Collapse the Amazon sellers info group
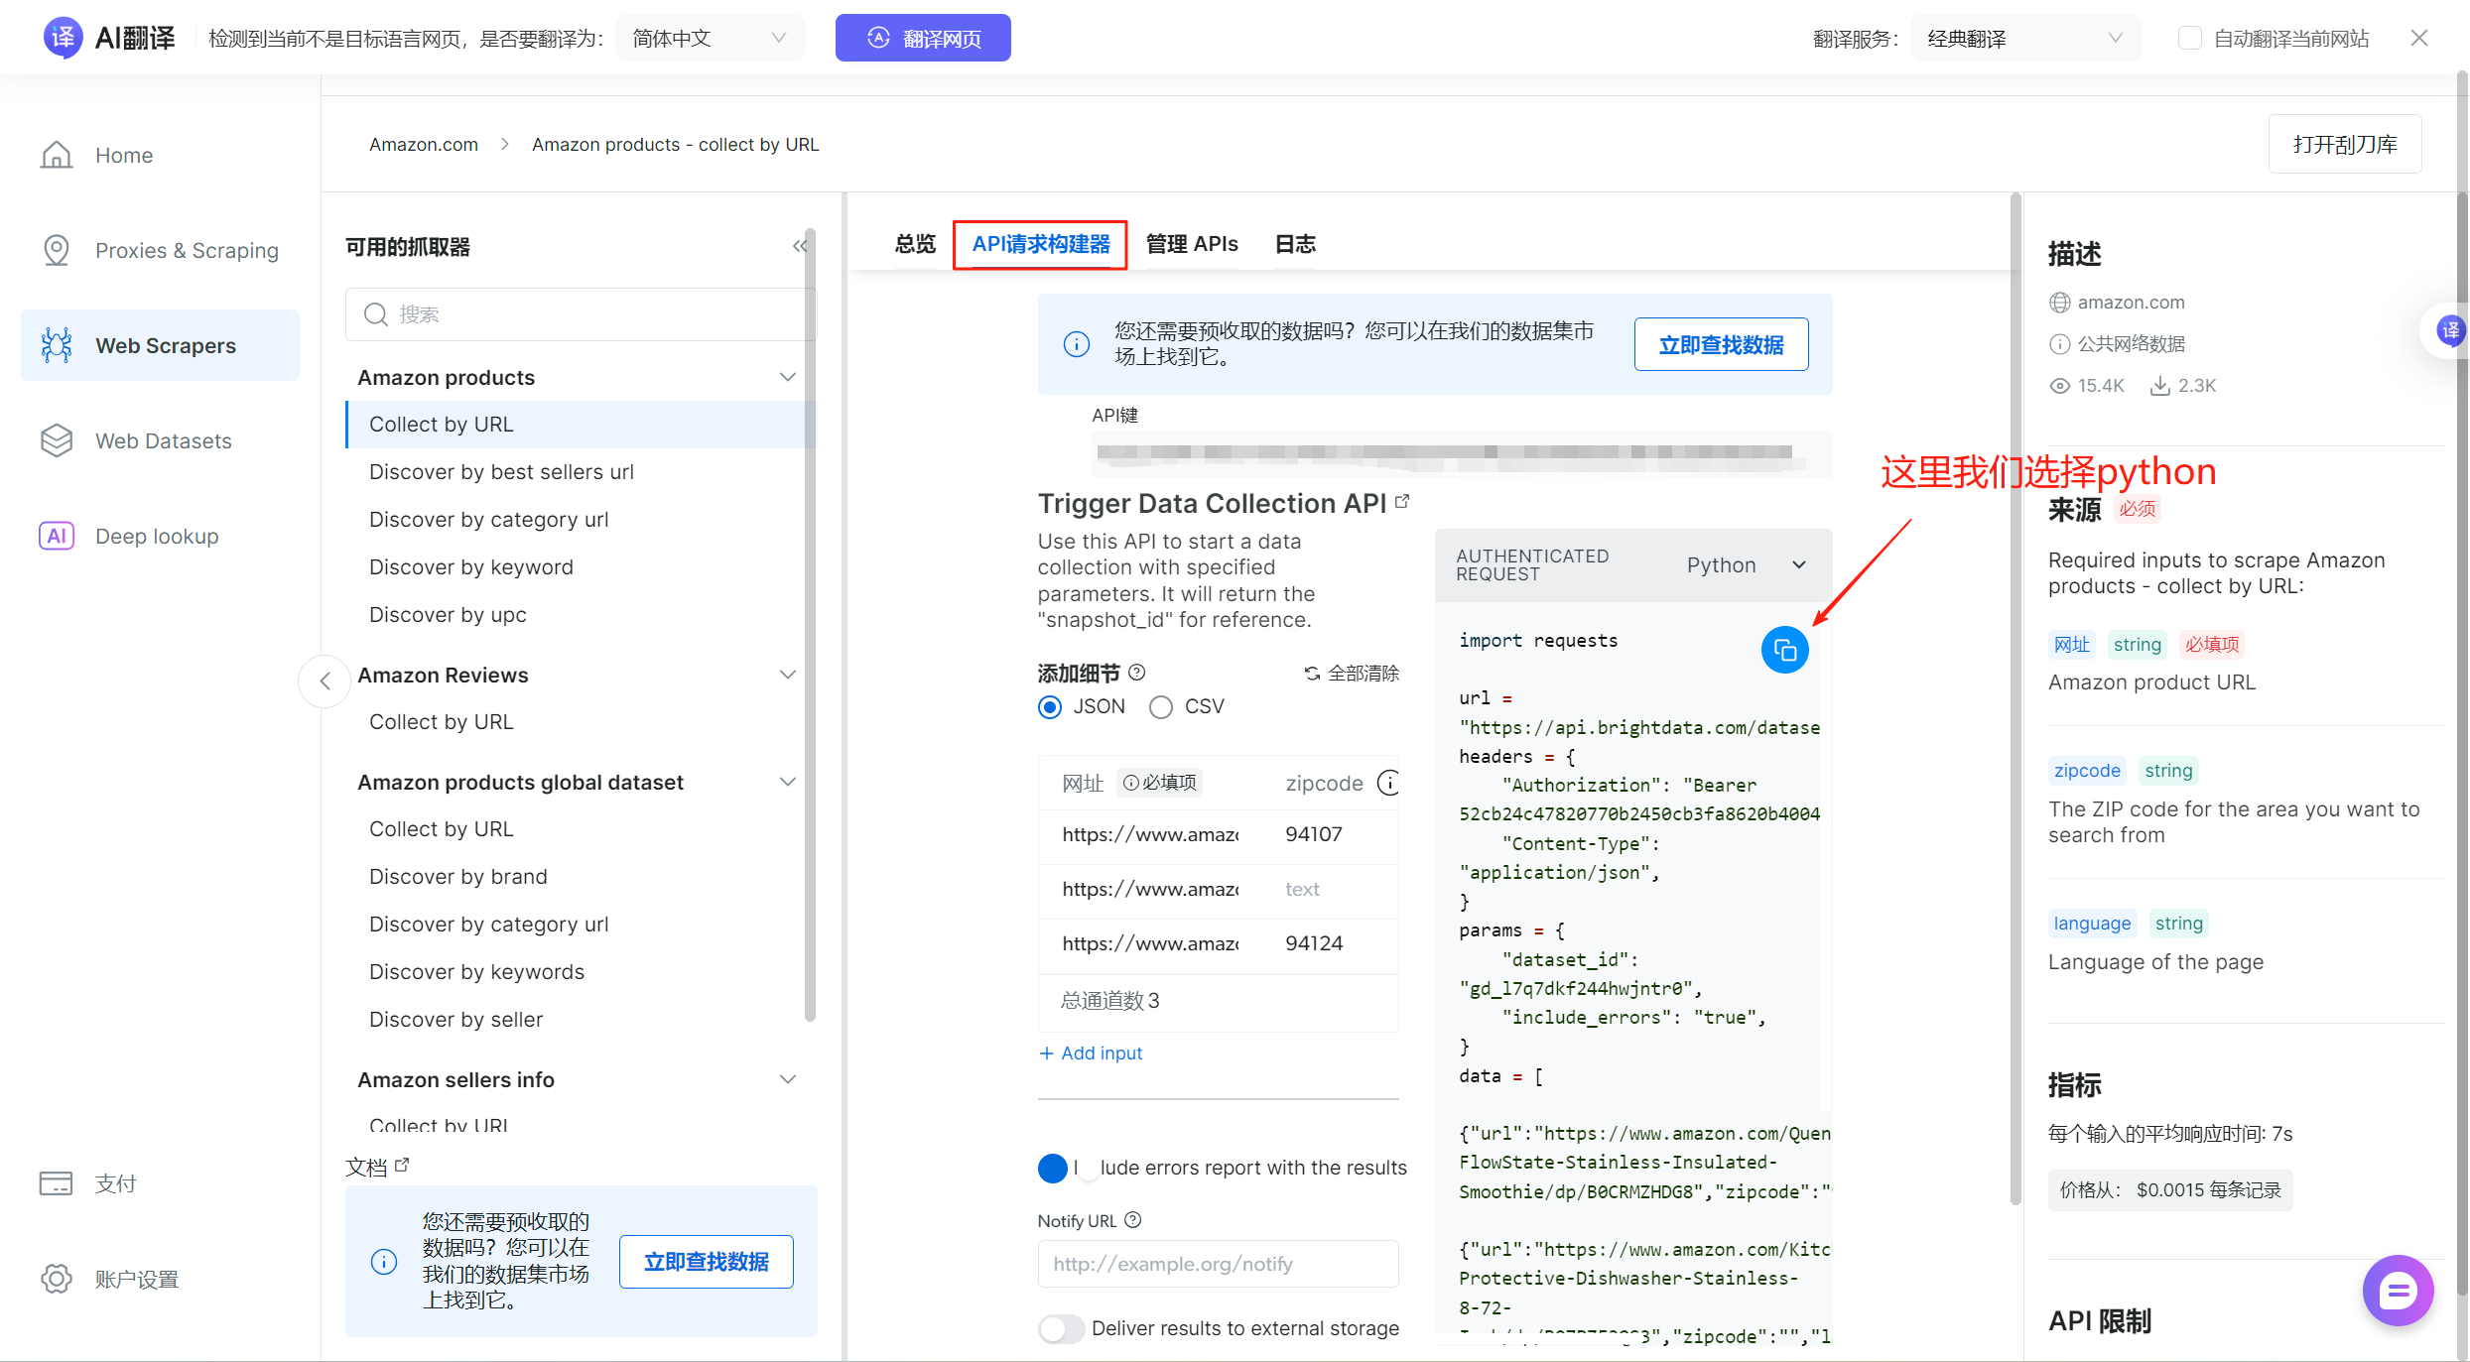Image resolution: width=2470 pixels, height=1362 pixels. click(788, 1079)
